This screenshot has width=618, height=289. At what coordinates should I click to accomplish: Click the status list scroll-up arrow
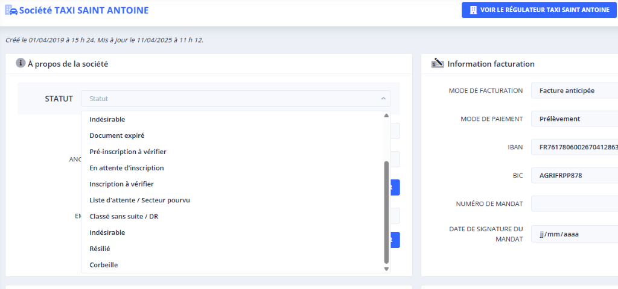tap(386, 116)
